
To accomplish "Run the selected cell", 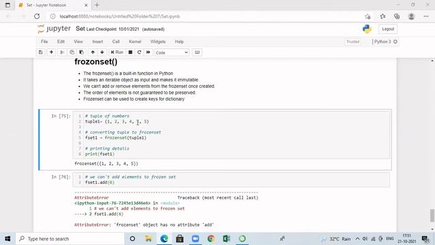I will click(117, 52).
